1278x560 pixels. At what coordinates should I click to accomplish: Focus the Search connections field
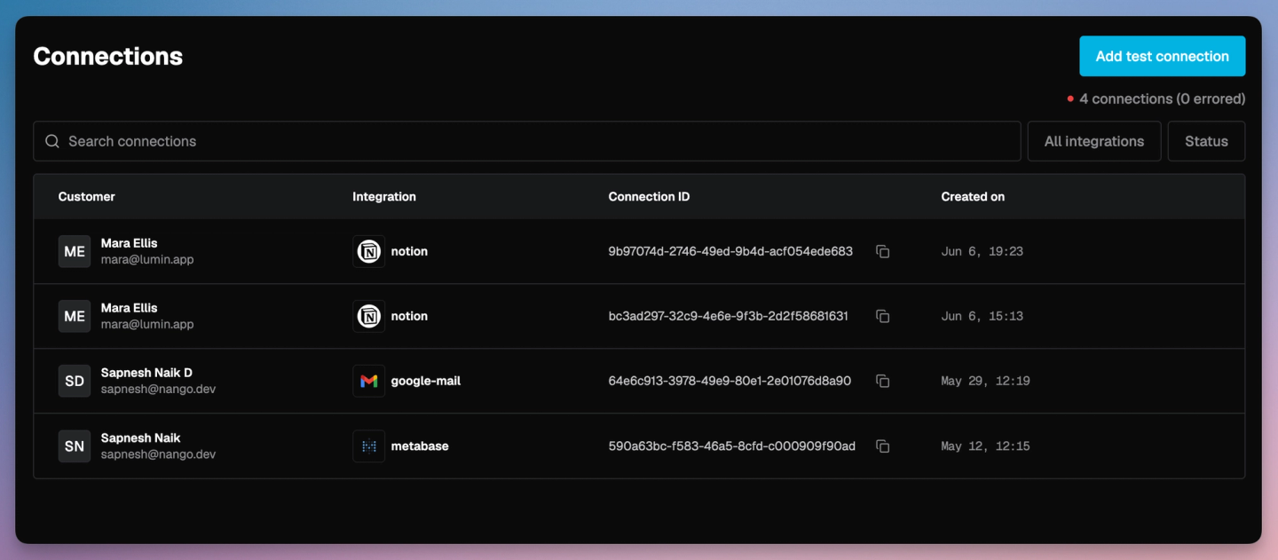[x=527, y=141]
